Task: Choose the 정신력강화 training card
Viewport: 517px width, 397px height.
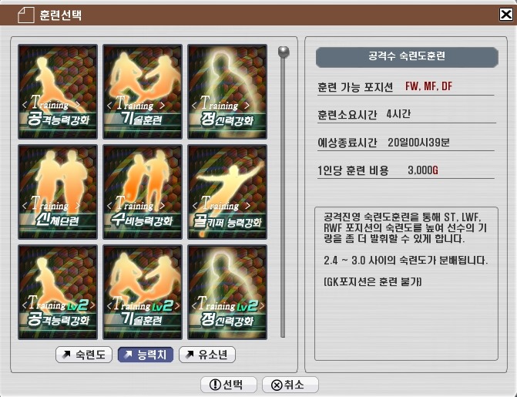Action: click(227, 92)
